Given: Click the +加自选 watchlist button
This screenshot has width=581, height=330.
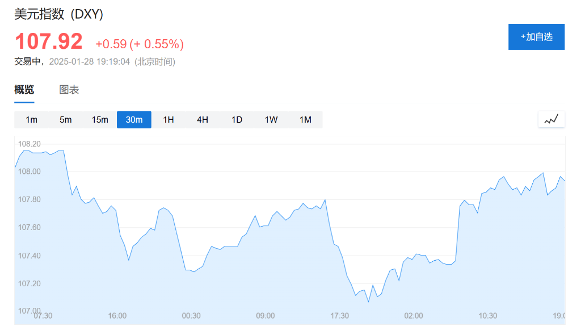Looking at the screenshot, I should coord(536,36).
